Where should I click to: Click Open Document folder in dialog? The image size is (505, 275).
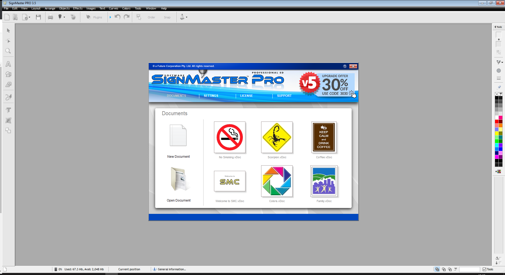[x=179, y=185]
